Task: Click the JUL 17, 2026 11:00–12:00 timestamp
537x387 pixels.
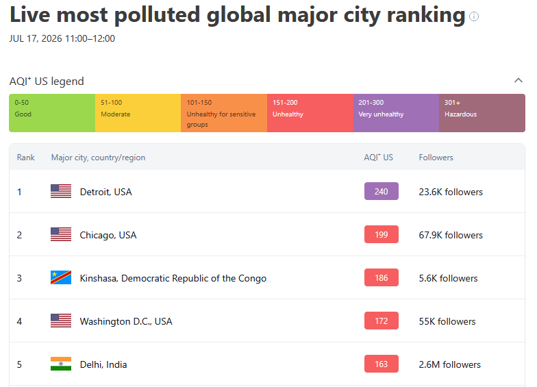Action: (x=62, y=38)
